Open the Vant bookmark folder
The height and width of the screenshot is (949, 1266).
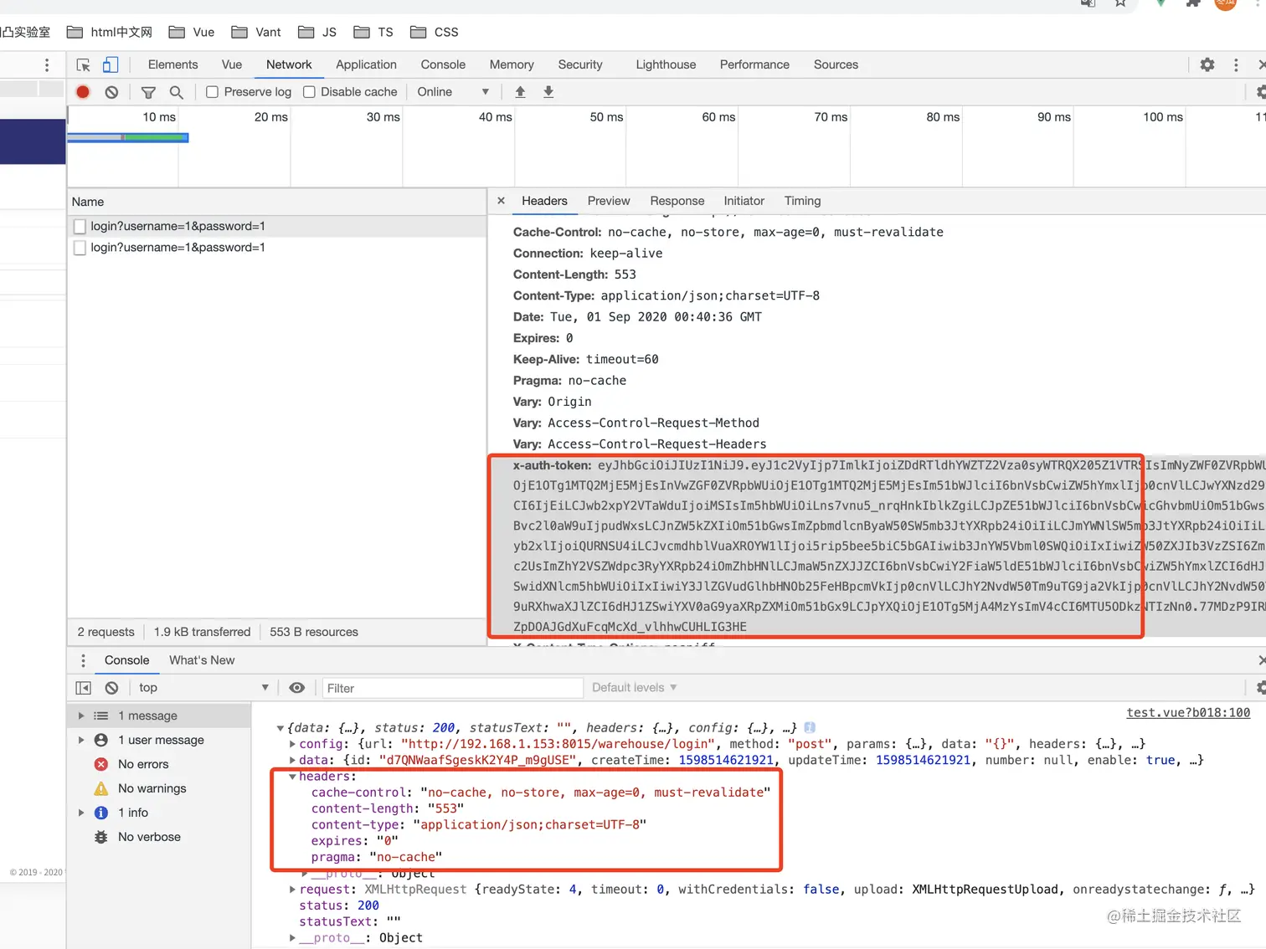pos(256,32)
